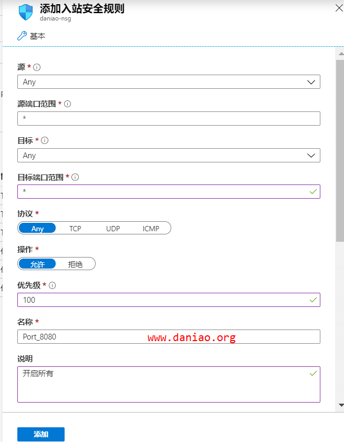This screenshot has height=442, width=344.
Task: Click the 添加 button
Action: point(41,434)
